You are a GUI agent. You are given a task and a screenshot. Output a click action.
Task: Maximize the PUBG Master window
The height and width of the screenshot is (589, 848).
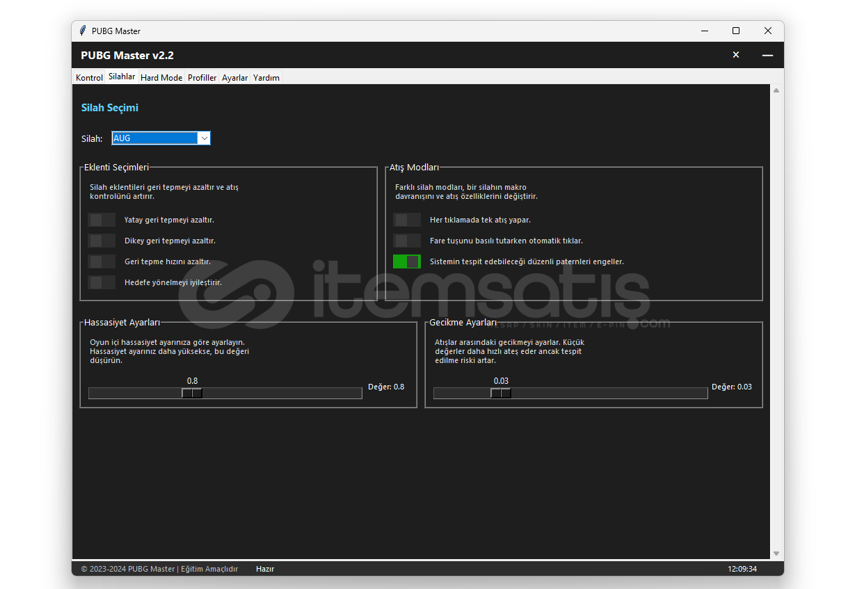point(736,31)
